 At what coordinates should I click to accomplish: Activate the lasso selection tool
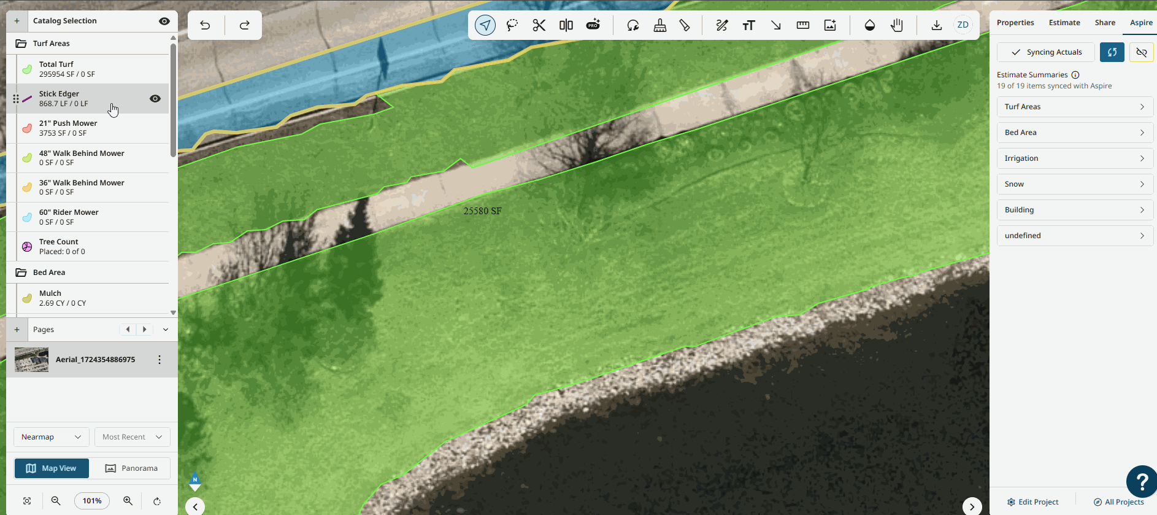coord(512,25)
